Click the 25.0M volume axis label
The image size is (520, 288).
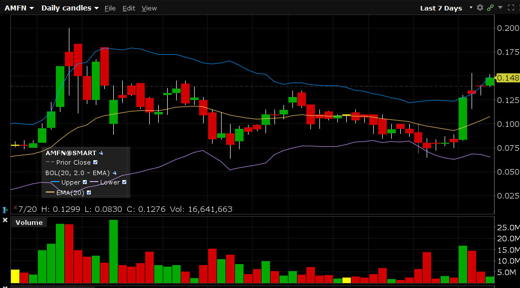(509, 227)
